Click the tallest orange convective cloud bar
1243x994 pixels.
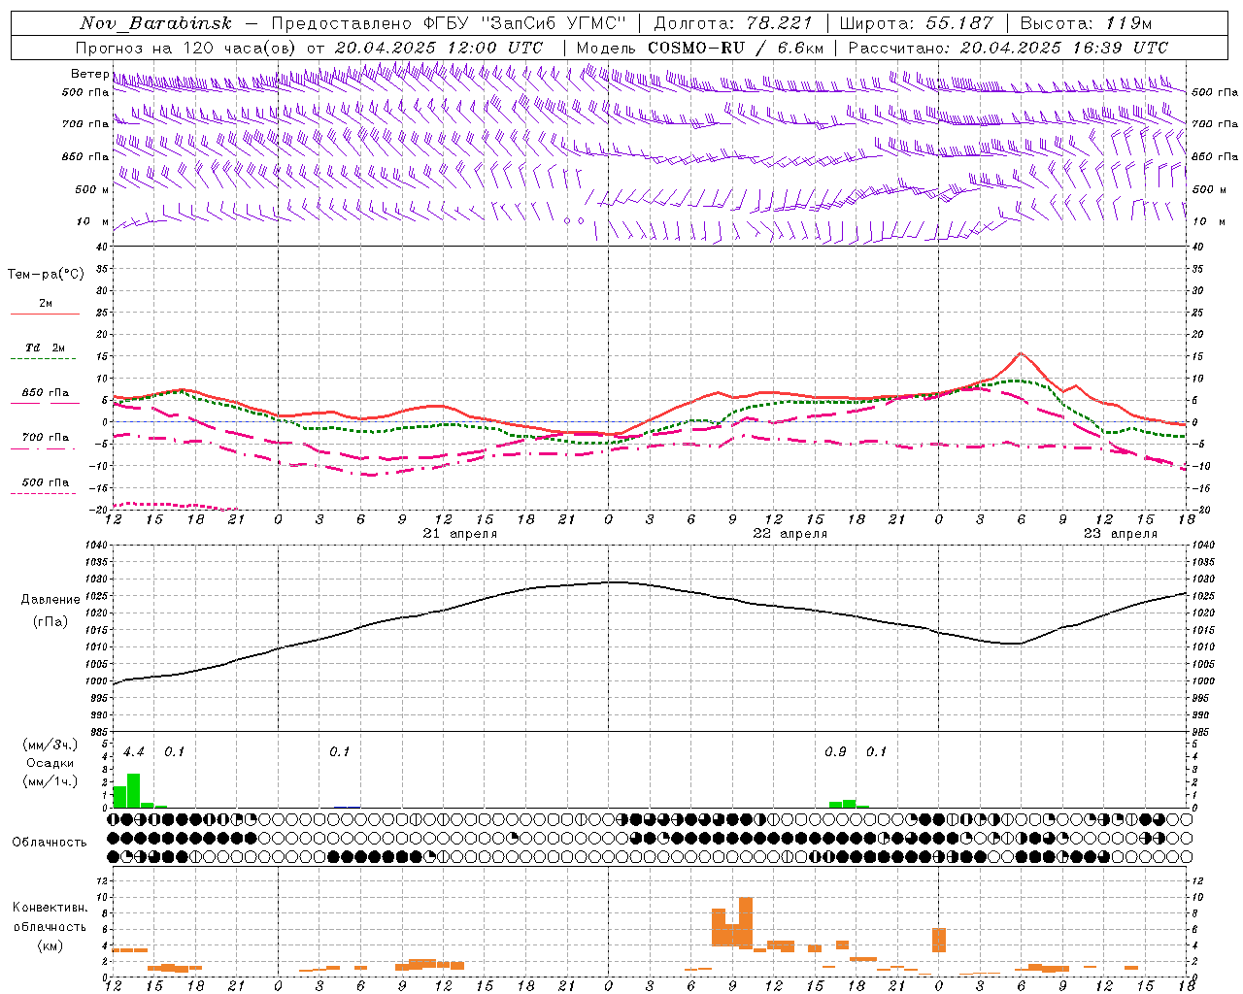click(x=746, y=923)
